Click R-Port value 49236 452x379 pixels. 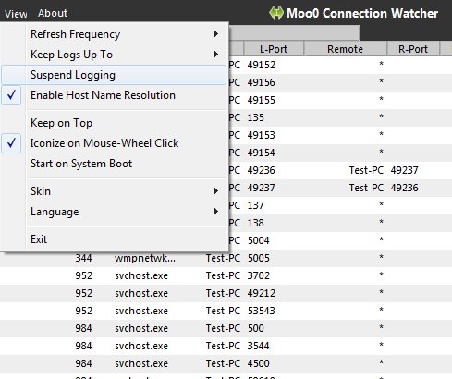coord(405,188)
